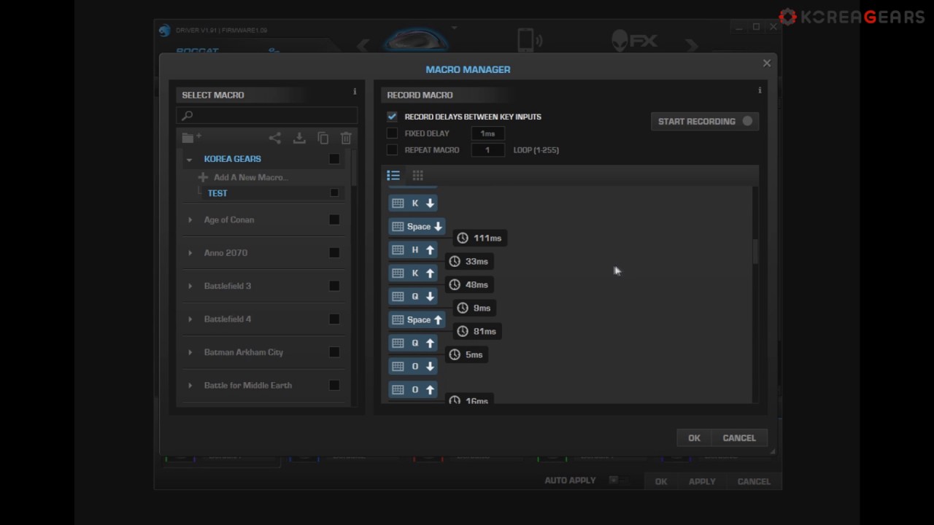Check the Battlefield 3 checkbox
The width and height of the screenshot is (934, 525).
point(334,287)
